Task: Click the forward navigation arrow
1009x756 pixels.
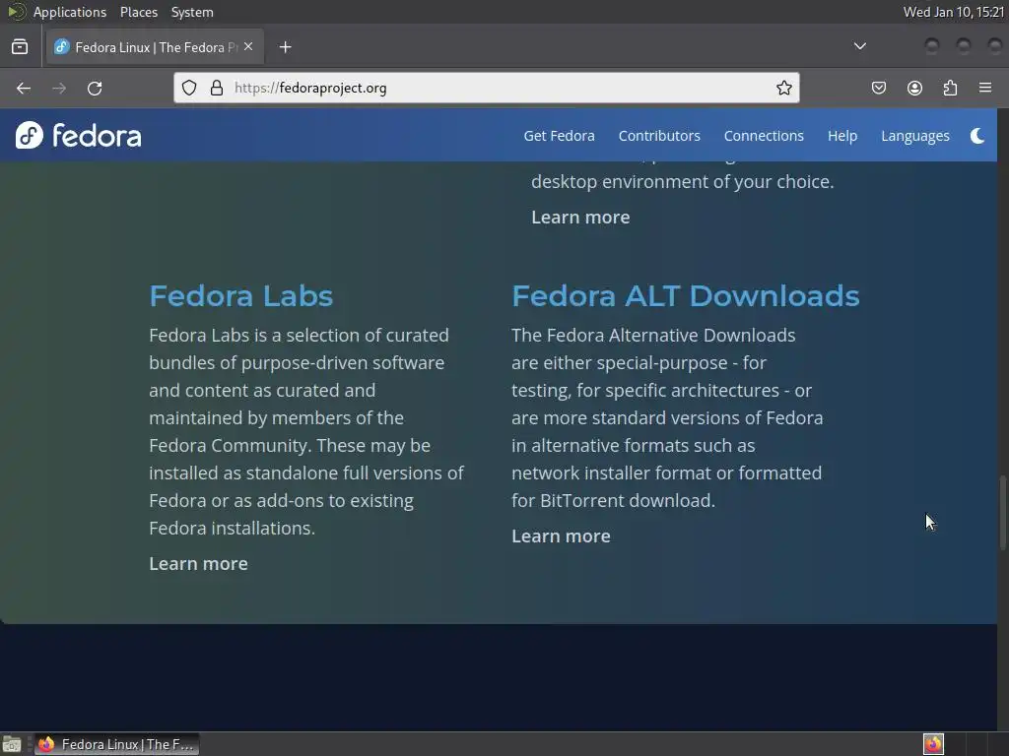Action: [x=59, y=88]
